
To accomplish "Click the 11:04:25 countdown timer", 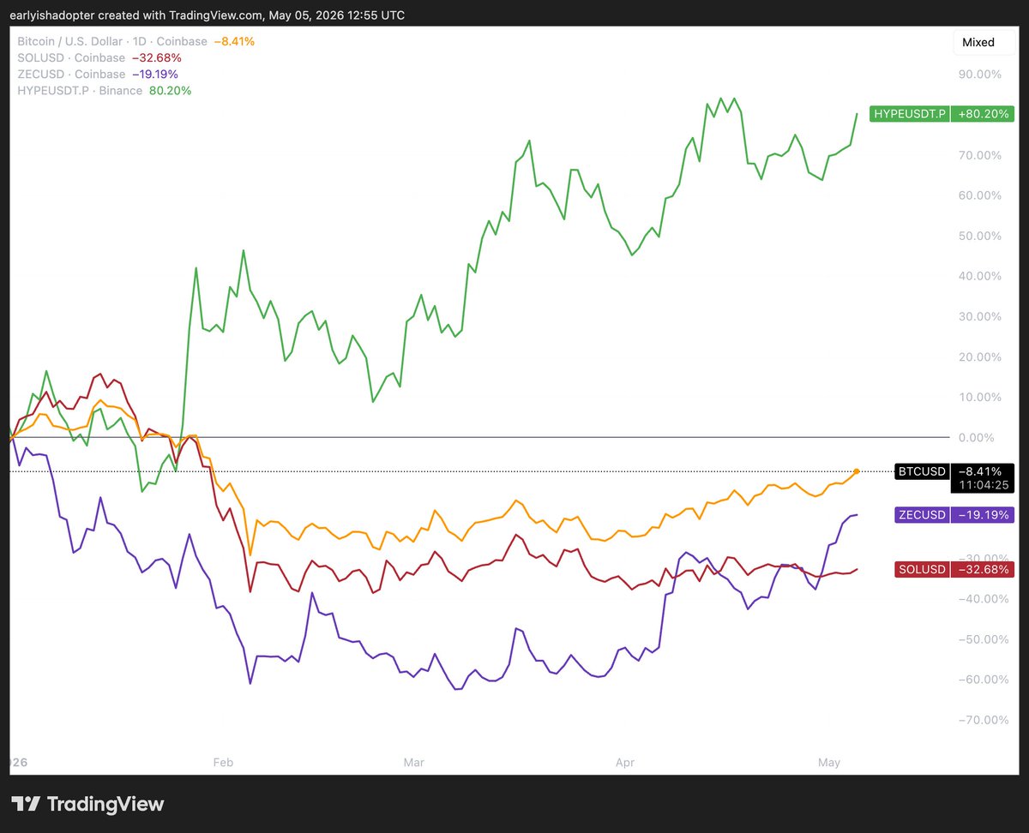I will (x=982, y=486).
